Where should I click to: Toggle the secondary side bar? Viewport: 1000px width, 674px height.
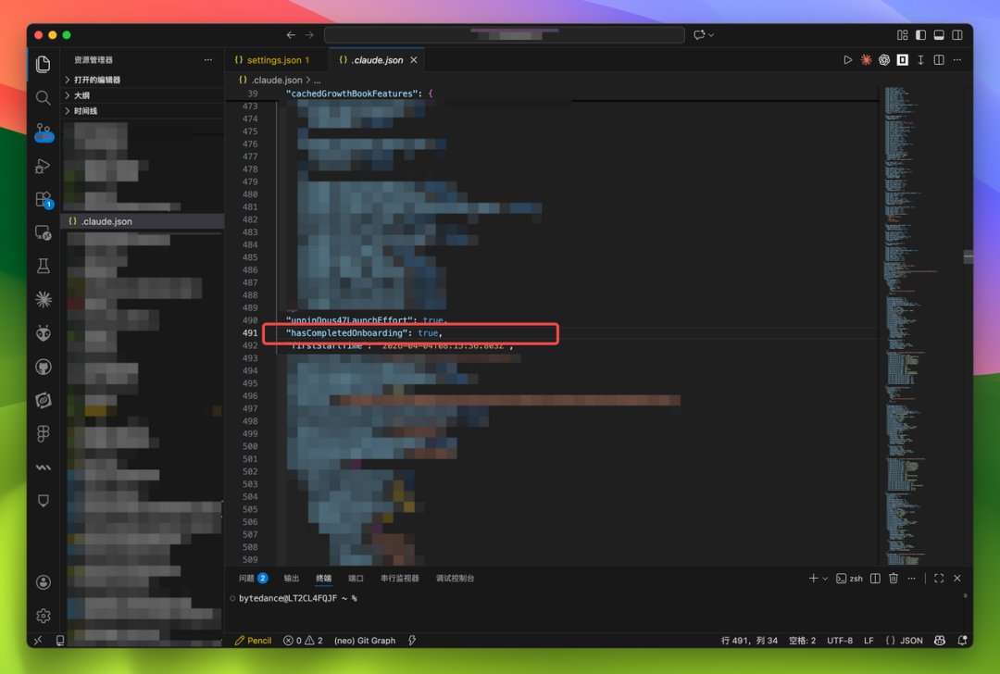[957, 35]
